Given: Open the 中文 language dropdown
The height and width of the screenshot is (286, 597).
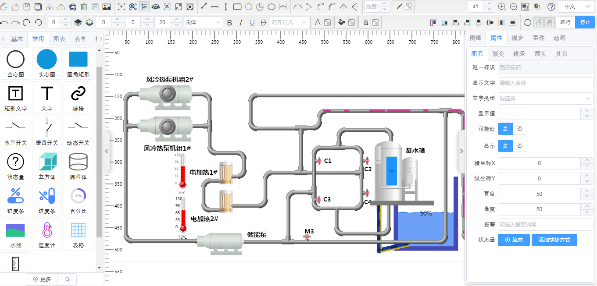Looking at the screenshot, I should click(x=575, y=7).
